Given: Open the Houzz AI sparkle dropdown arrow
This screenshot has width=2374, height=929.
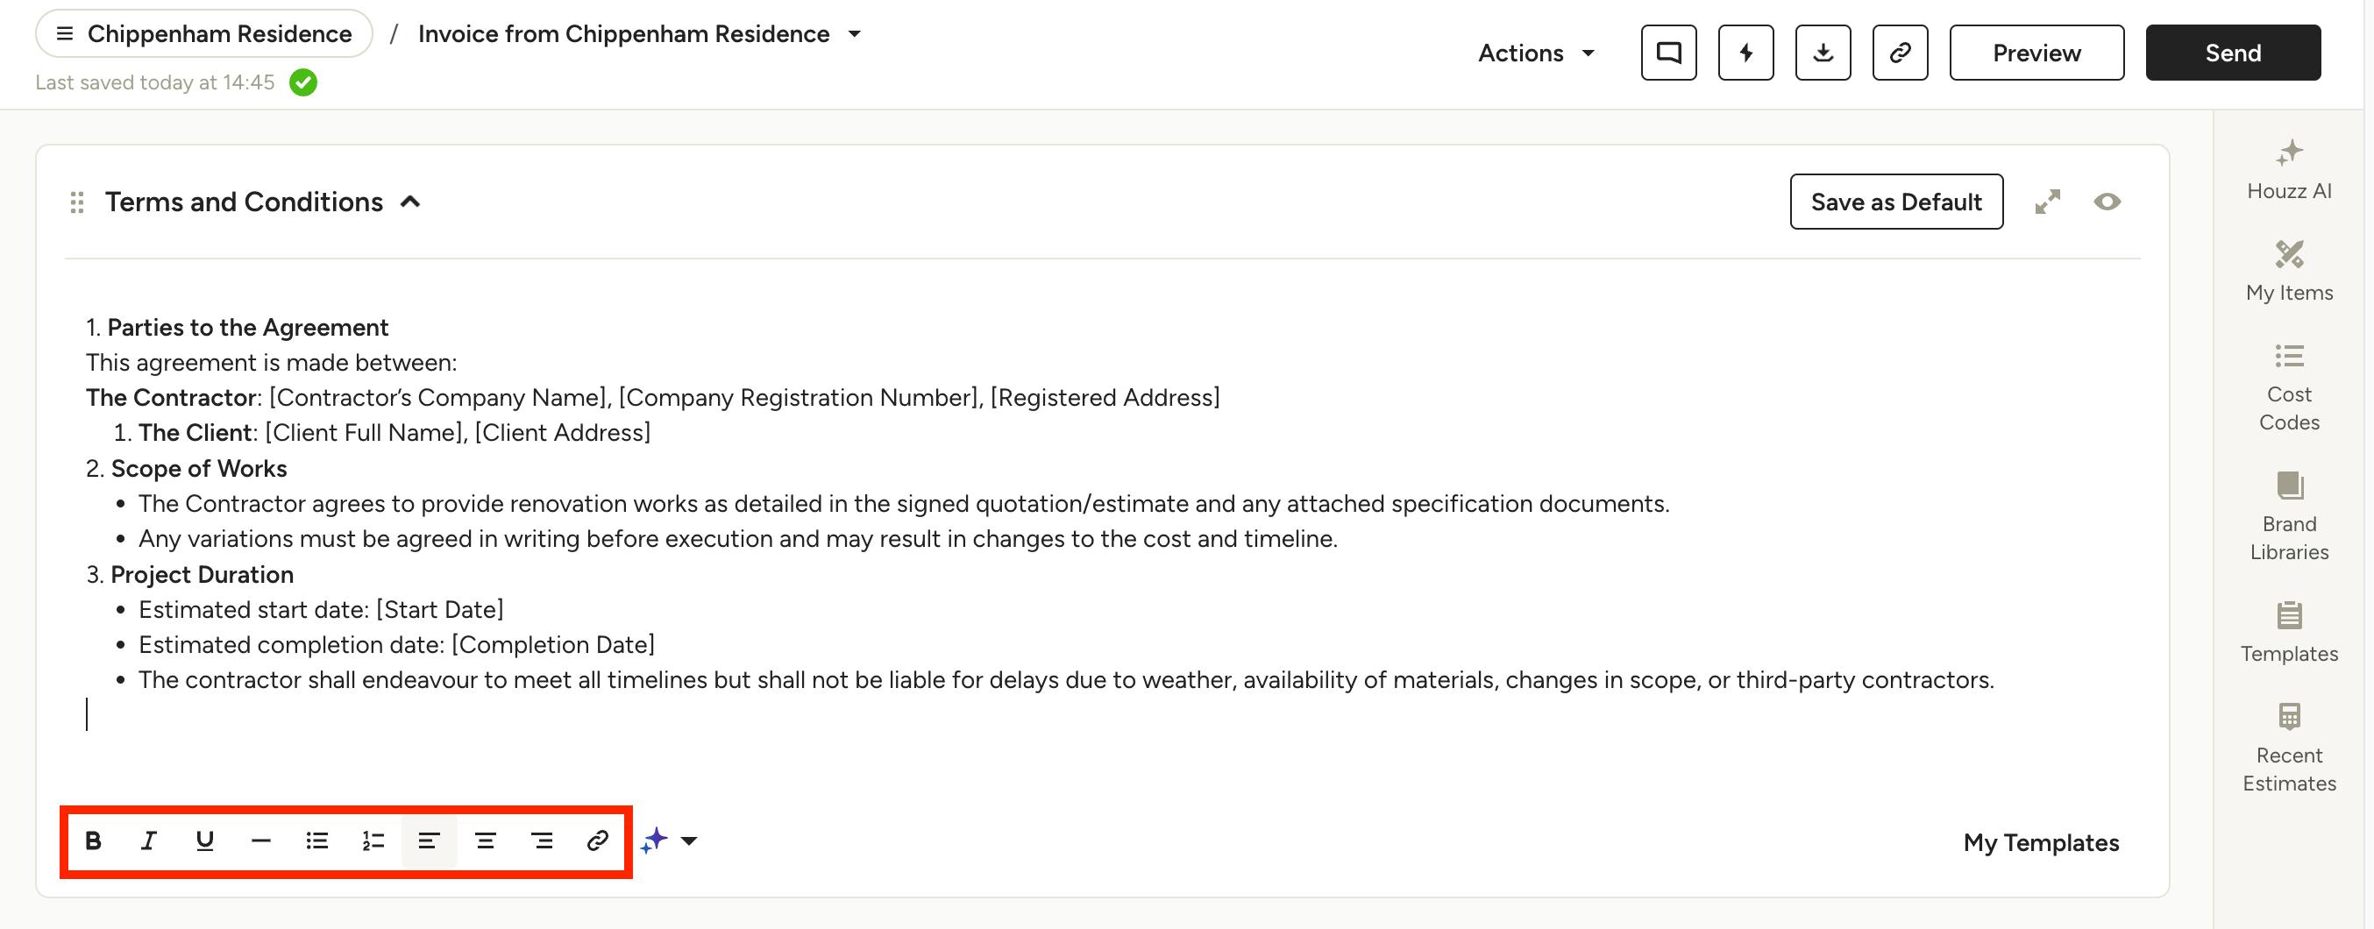Looking at the screenshot, I should coord(688,840).
